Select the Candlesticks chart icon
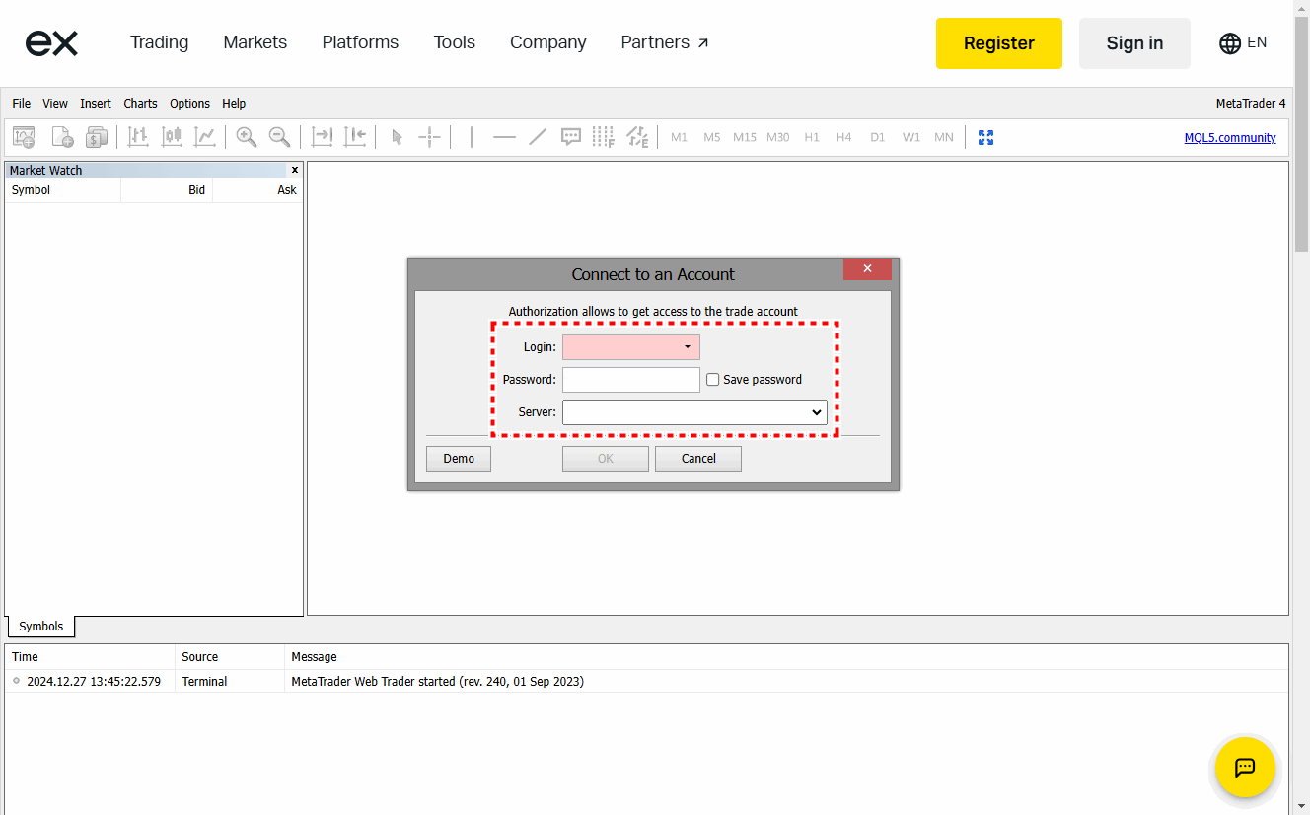This screenshot has width=1310, height=815. coord(172,137)
